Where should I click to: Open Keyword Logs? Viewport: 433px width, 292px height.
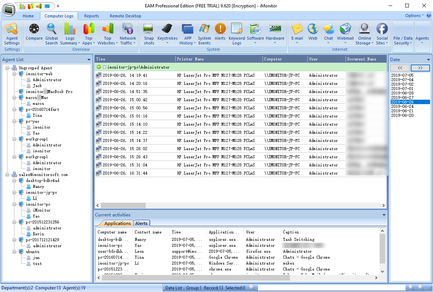click(x=237, y=34)
